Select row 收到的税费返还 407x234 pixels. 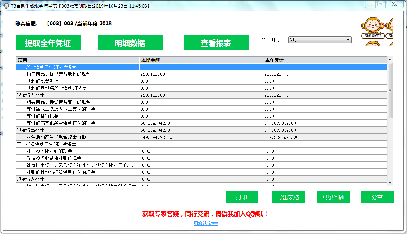tap(201, 81)
